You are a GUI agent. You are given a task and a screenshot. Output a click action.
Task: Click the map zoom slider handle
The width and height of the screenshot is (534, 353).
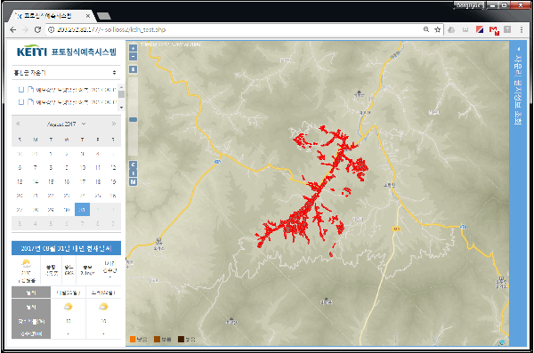[x=133, y=119]
